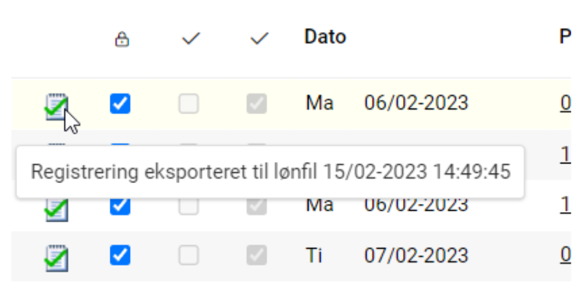Click the exported-registration icon in the highlighted Ma row
Screen dimensions: 579x296
(x=56, y=105)
